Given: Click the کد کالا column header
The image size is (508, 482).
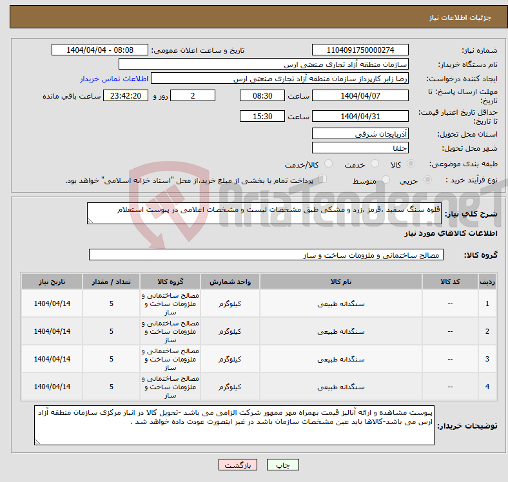Looking at the screenshot, I should 450,282.
